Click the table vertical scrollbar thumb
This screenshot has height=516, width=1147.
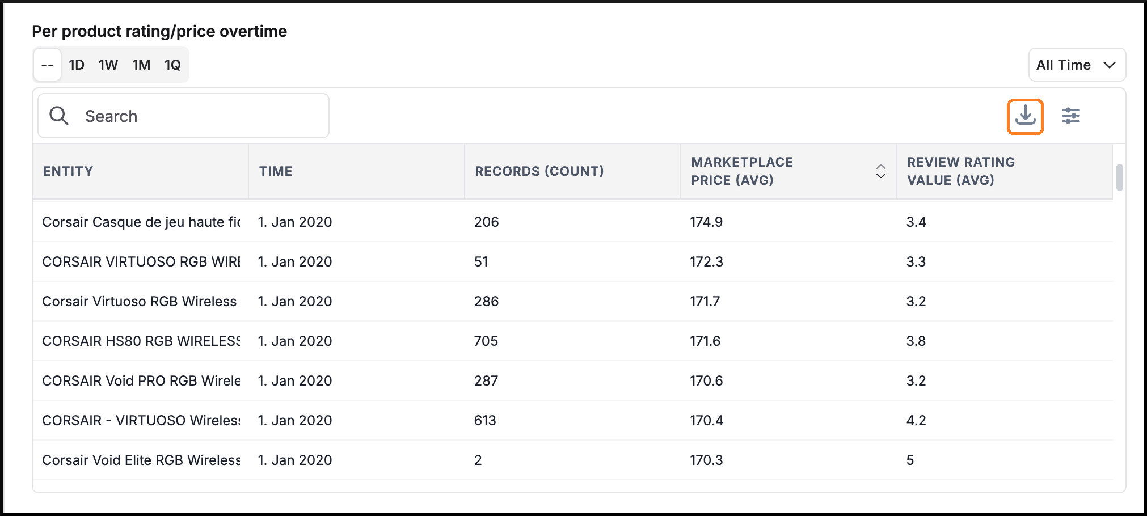point(1119,177)
